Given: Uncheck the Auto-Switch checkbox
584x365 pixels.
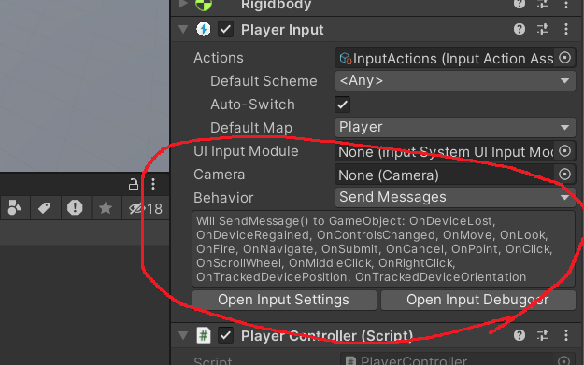Looking at the screenshot, I should pos(342,105).
